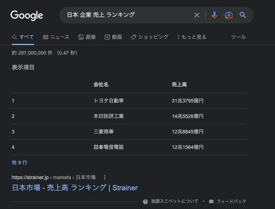Start voice search with microphone icon

(x=214, y=15)
